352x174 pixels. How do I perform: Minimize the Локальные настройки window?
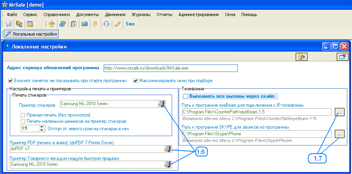click(x=326, y=47)
